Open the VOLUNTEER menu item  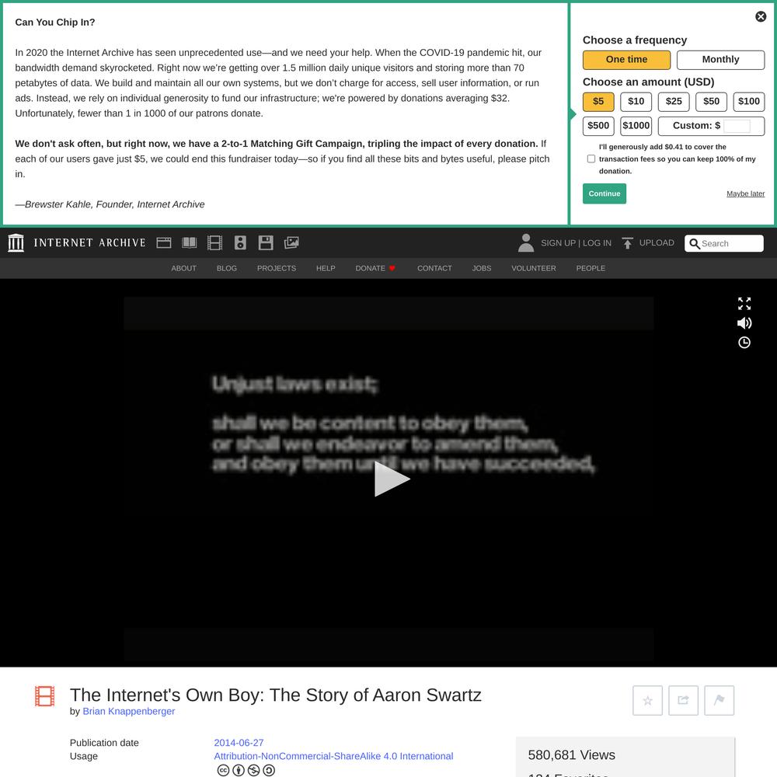(534, 268)
